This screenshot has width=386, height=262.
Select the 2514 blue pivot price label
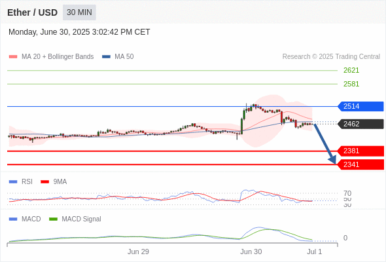point(360,107)
